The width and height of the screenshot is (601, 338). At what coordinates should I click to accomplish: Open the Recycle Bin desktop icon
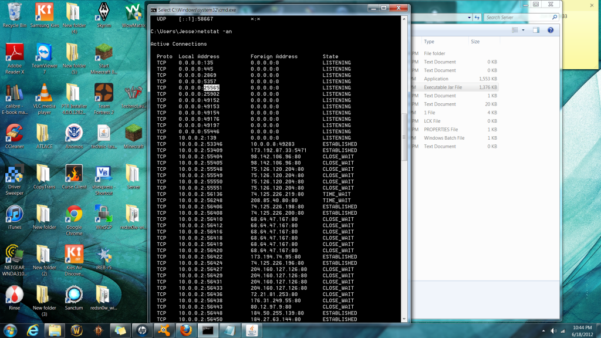pos(15,15)
